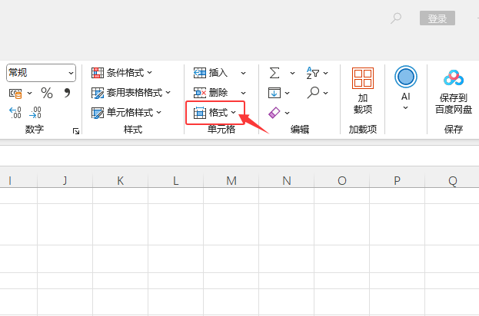The image size is (479, 316).
Task: Click the Find & Select magnifier icon
Action: click(x=313, y=93)
